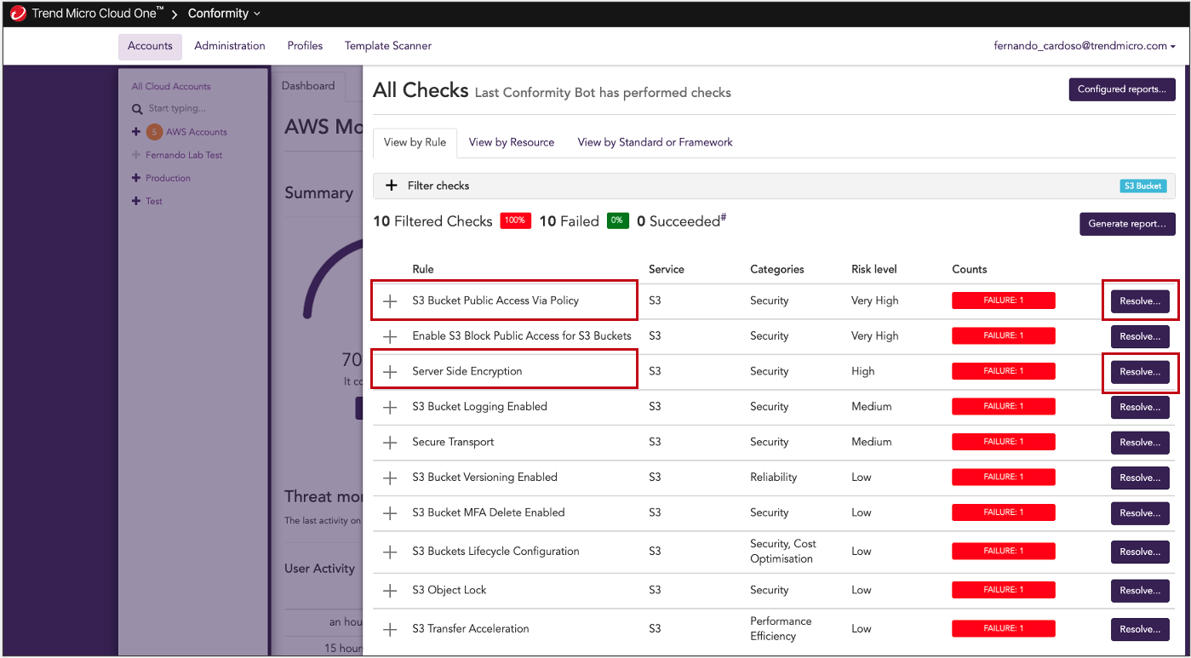Click Reliability category of Versioning row

[774, 478]
